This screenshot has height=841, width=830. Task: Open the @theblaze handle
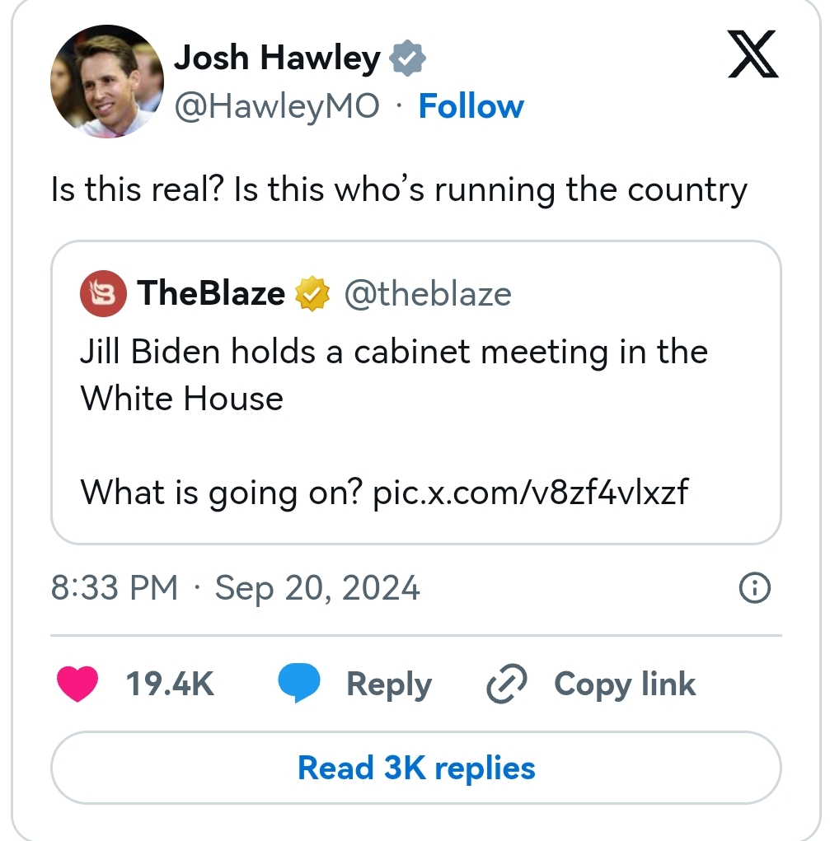point(427,294)
